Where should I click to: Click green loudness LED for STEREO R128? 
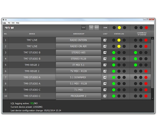(x=135, y=59)
